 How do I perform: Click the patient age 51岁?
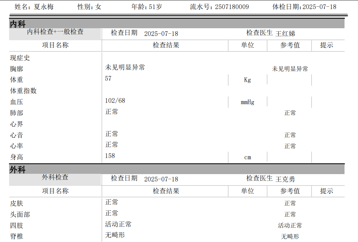coord(155,7)
